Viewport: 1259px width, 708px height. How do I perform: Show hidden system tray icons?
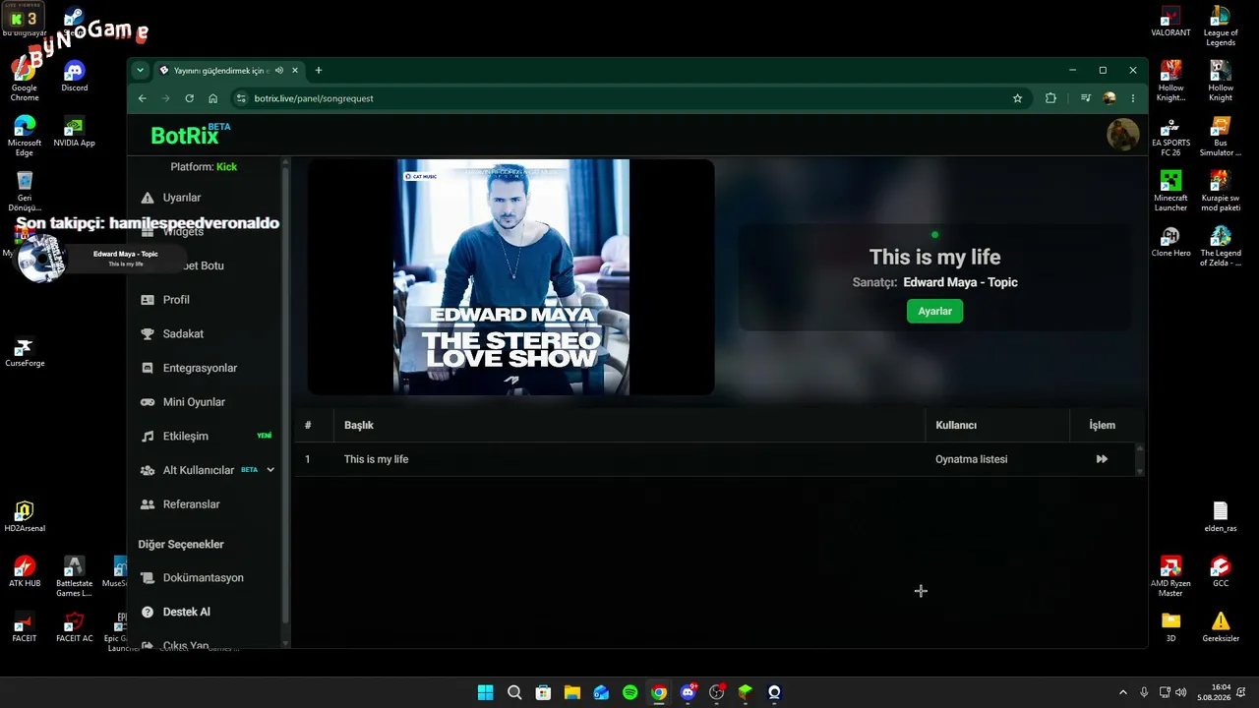1122,692
